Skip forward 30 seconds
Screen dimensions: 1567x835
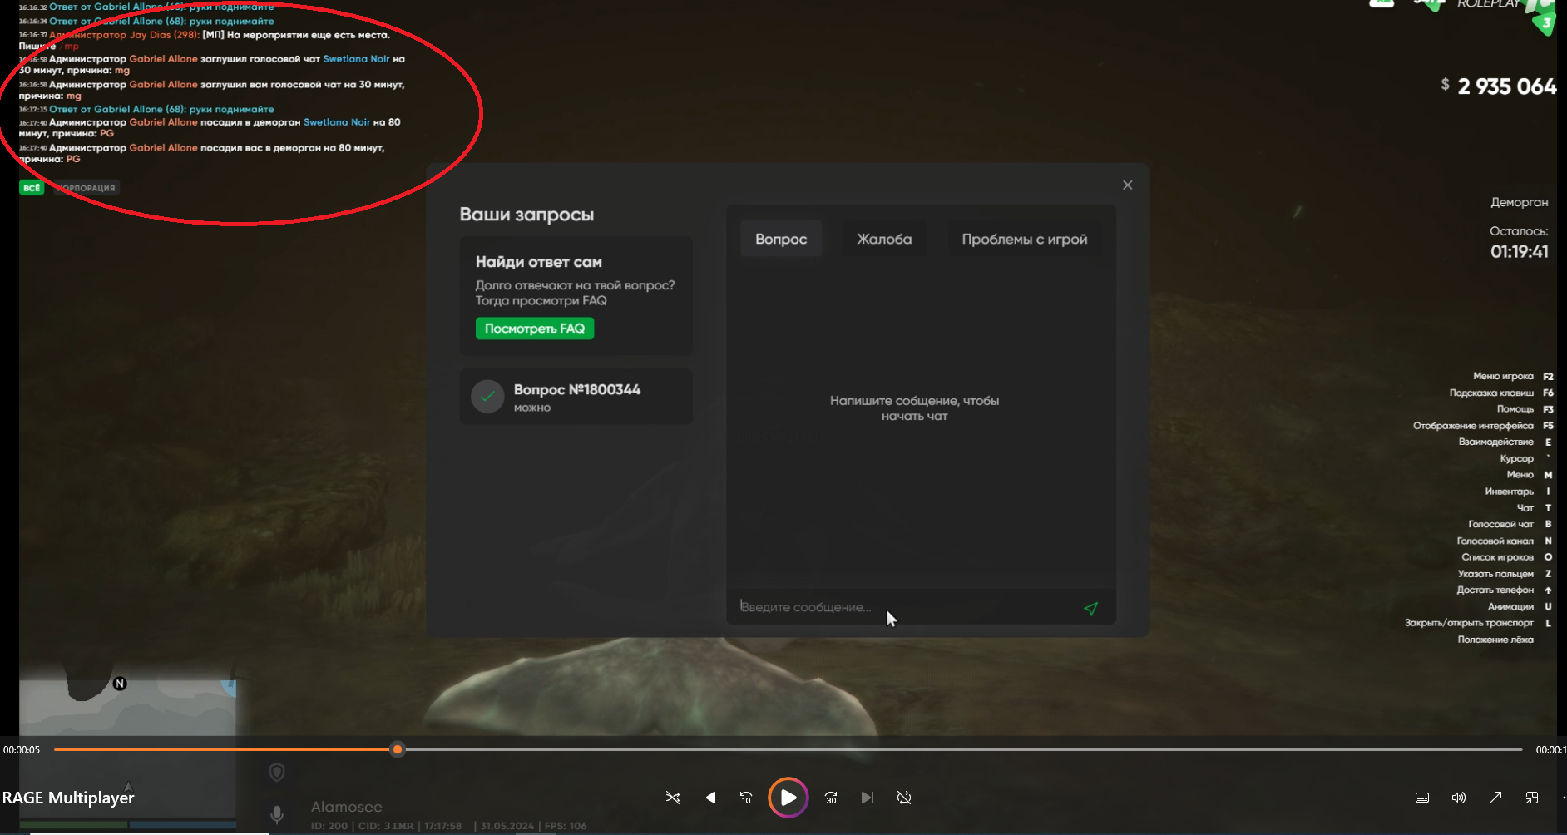831,798
